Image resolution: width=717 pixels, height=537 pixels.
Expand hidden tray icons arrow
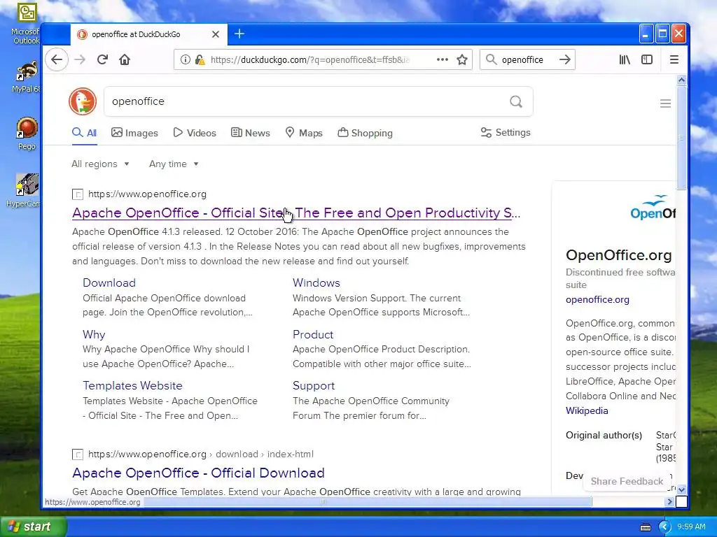[x=664, y=527]
